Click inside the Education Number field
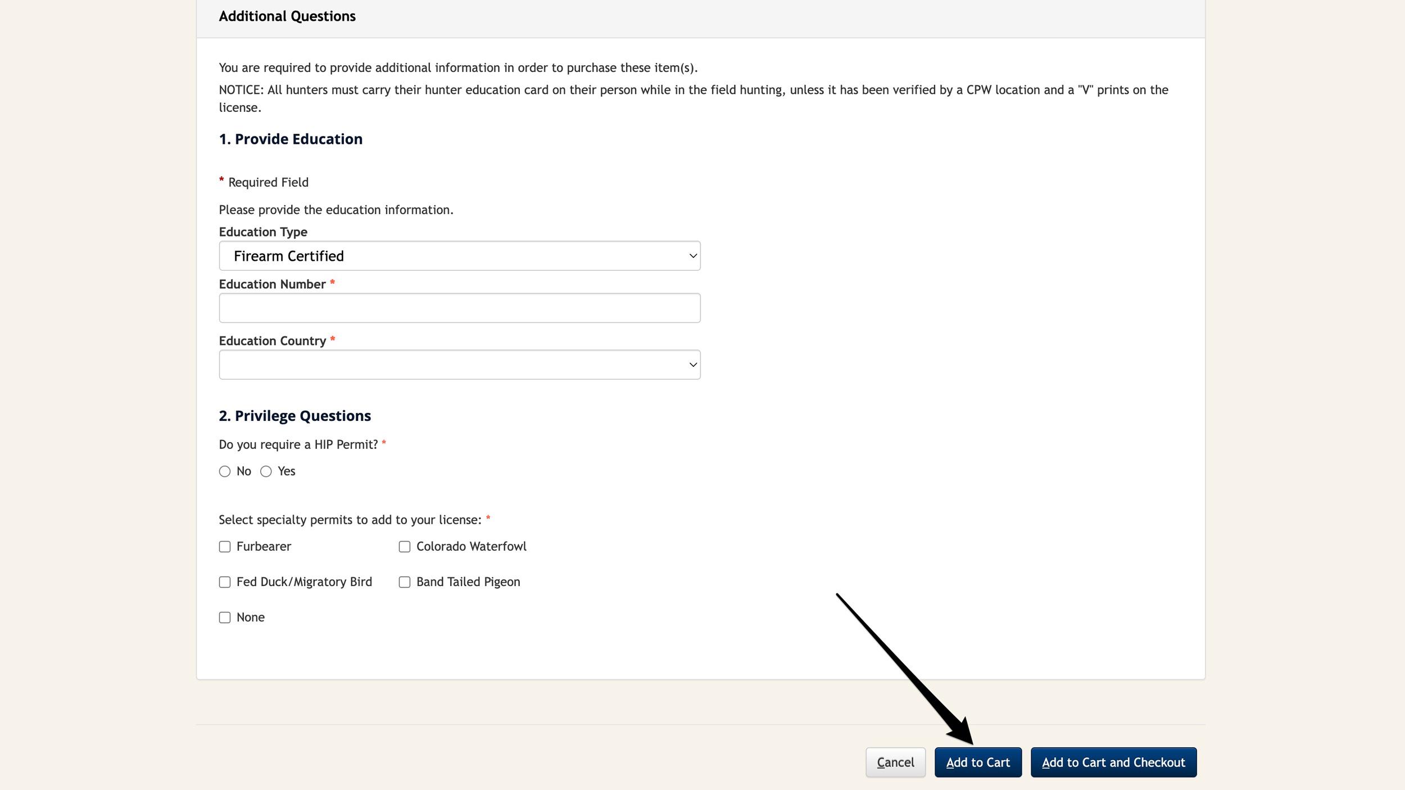The height and width of the screenshot is (790, 1405). (459, 307)
